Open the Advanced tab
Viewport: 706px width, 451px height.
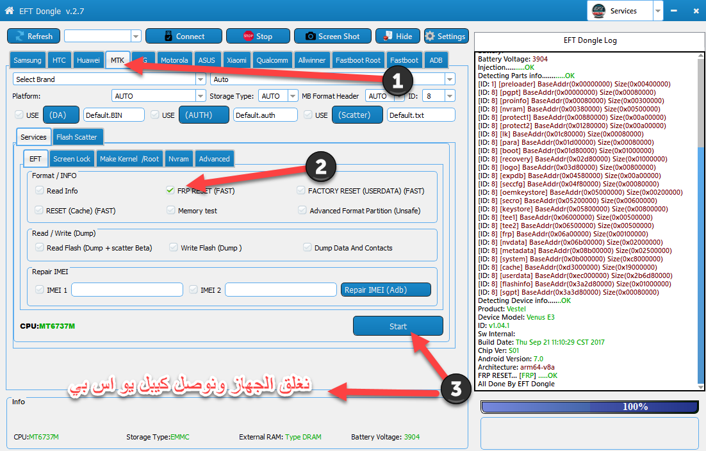tap(215, 159)
